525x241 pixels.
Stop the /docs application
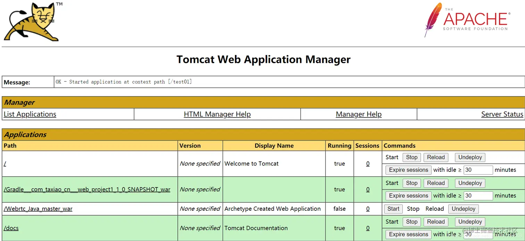click(412, 222)
